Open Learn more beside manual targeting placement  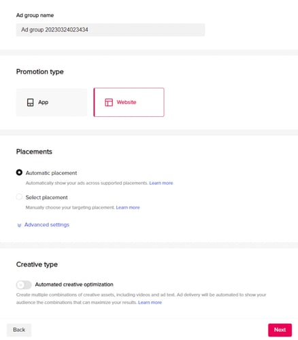pos(128,207)
